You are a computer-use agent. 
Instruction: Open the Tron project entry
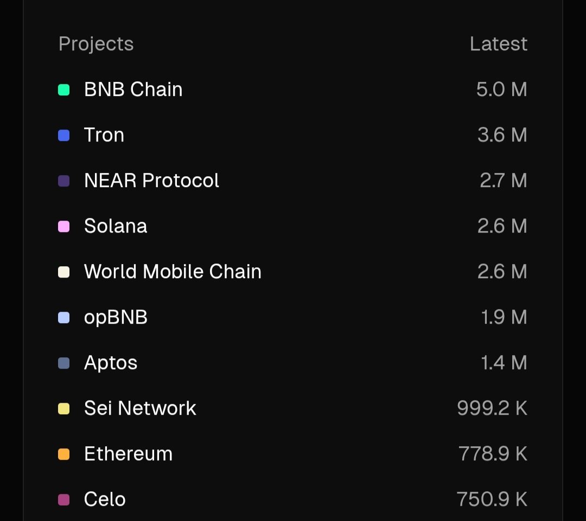tap(104, 135)
